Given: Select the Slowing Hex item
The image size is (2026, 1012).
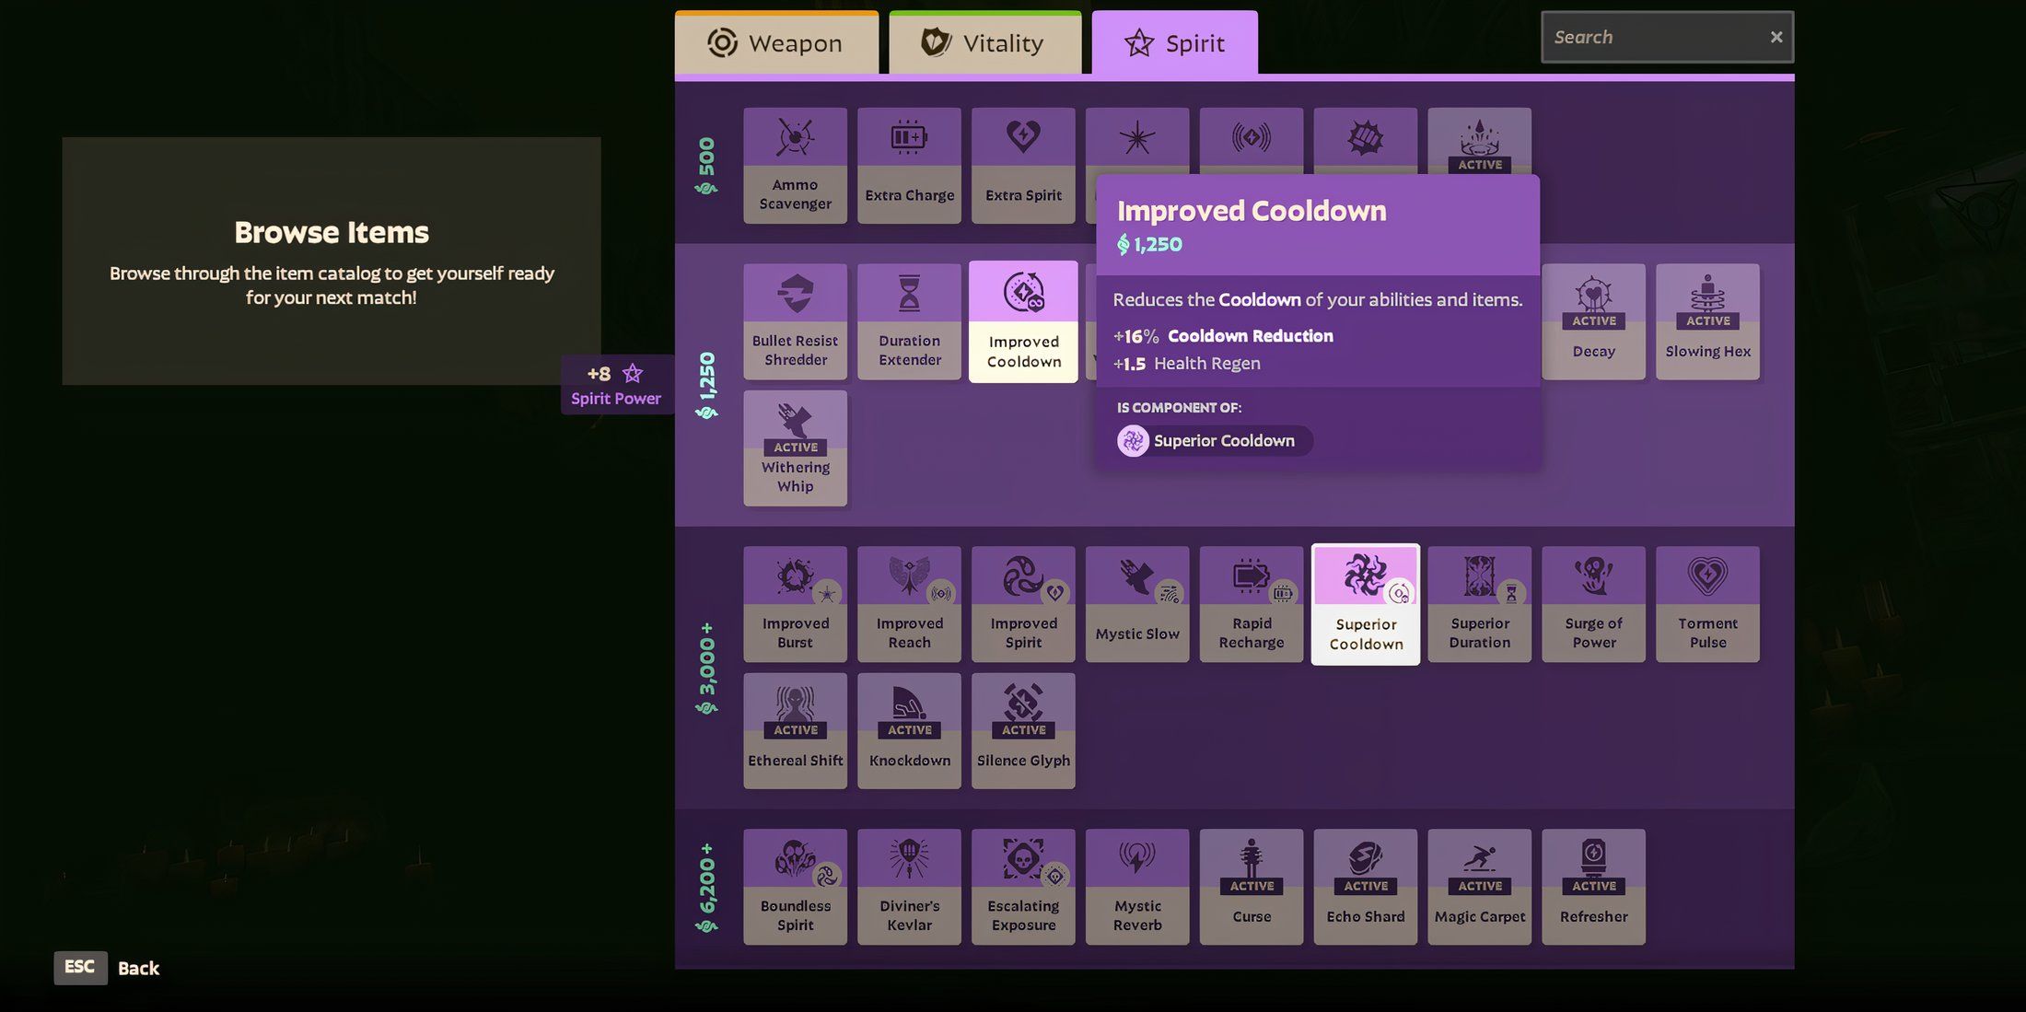Looking at the screenshot, I should [1707, 321].
